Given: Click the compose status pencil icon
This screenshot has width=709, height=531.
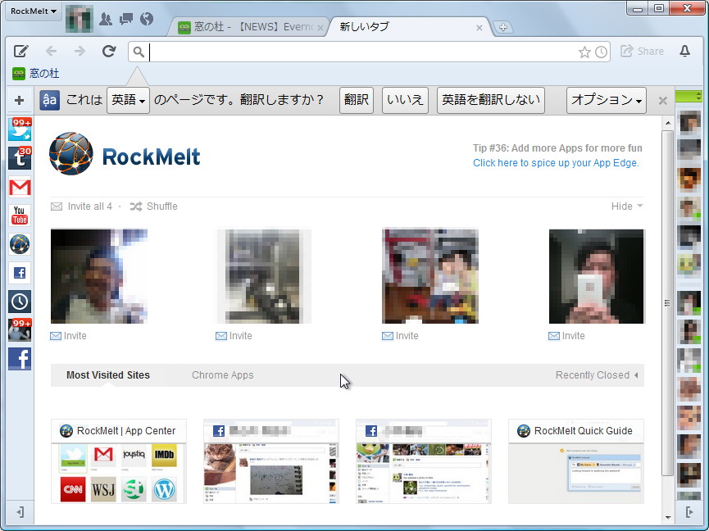Looking at the screenshot, I should [x=20, y=51].
